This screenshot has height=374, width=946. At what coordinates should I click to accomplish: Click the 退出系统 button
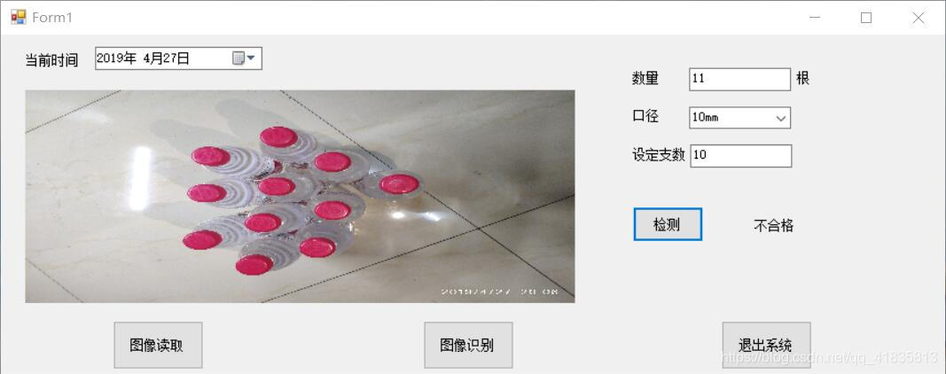tap(766, 345)
